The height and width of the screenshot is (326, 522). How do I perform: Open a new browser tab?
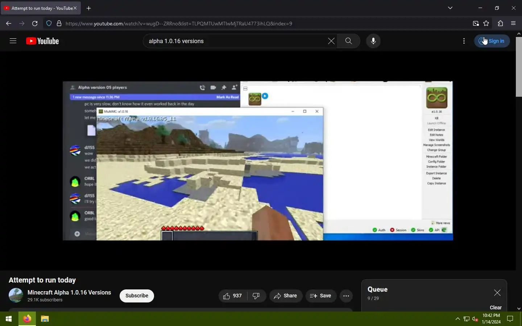[x=89, y=8]
